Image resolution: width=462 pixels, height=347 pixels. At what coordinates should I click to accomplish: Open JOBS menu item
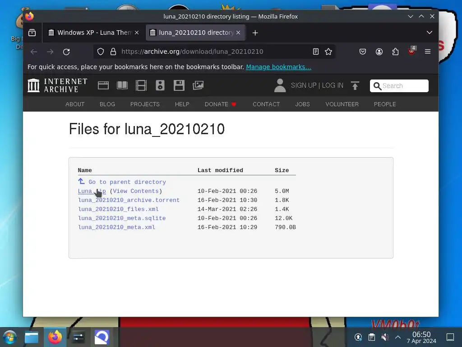(x=303, y=104)
